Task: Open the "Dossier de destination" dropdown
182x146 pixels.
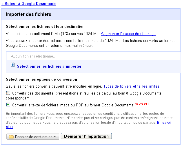Action: click(x=32, y=137)
